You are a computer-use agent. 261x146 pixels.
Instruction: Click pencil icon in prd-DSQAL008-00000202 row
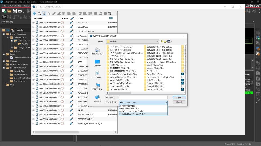point(71,124)
